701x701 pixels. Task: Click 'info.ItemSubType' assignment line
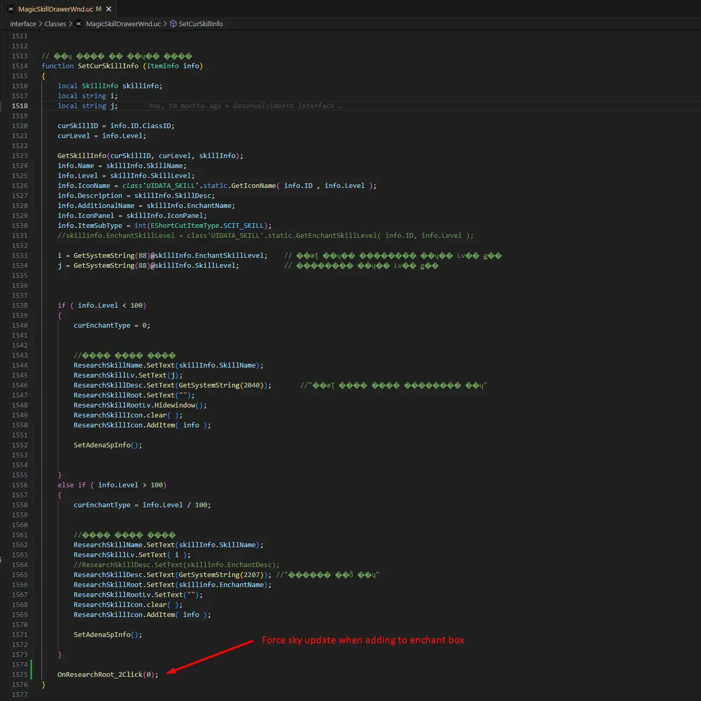(164, 225)
